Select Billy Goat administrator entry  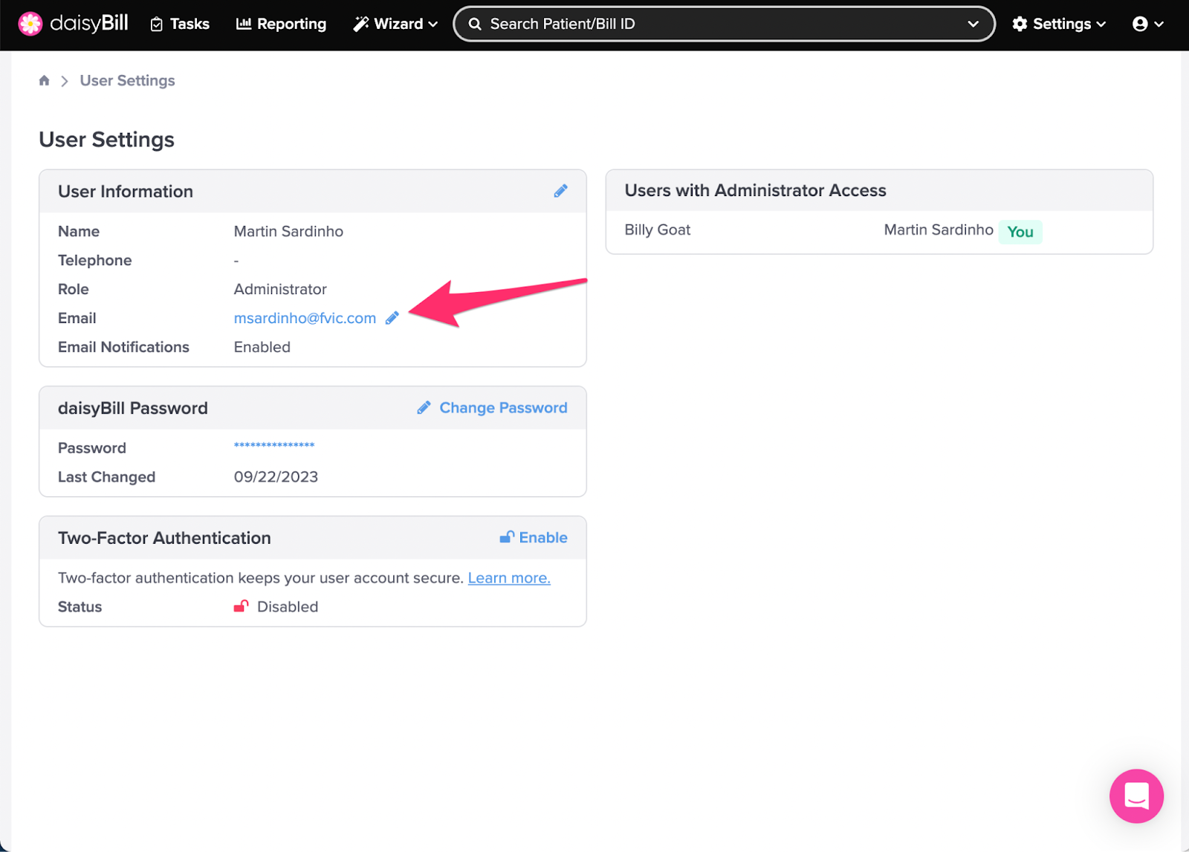point(658,230)
